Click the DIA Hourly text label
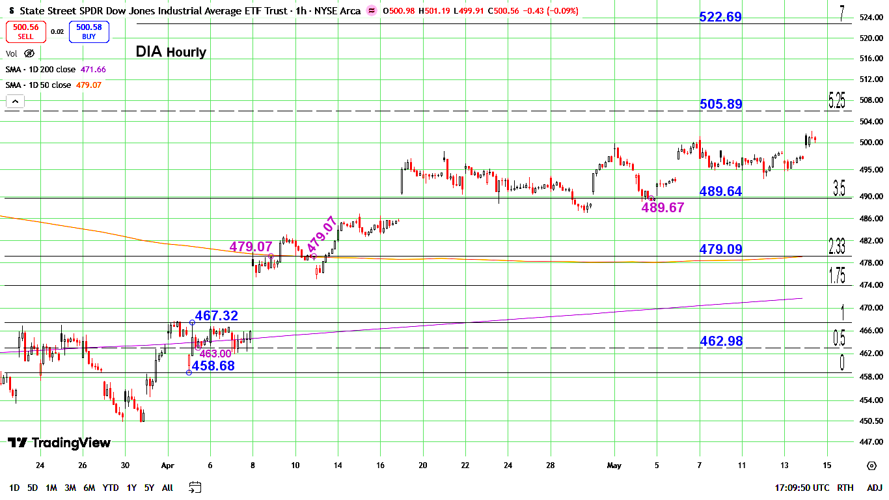889x500 pixels. coord(171,52)
